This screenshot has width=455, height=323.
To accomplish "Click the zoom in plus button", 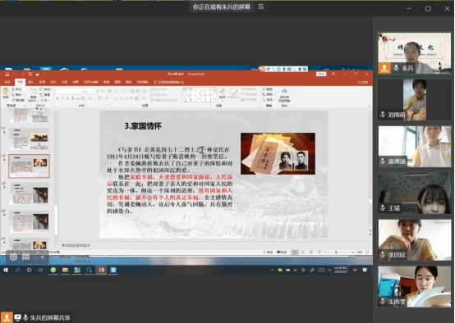I will point(353,252).
